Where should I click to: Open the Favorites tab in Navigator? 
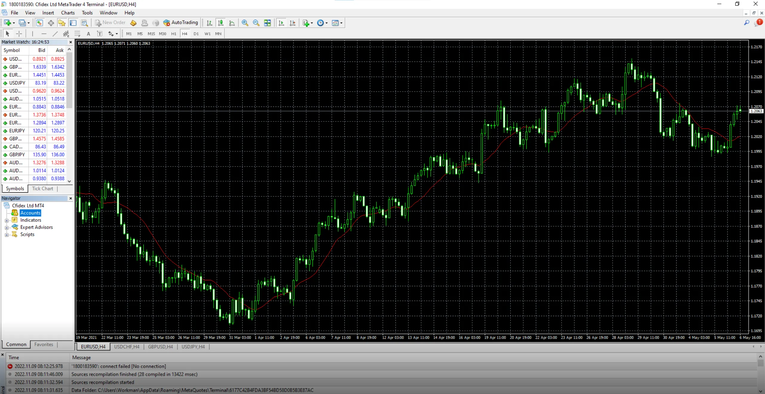pyautogui.click(x=44, y=344)
